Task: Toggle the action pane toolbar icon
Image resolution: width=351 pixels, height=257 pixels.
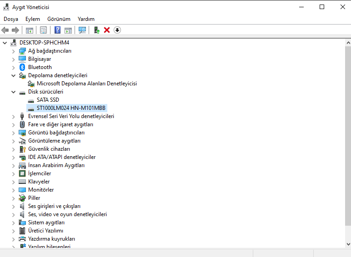Action: 68,30
